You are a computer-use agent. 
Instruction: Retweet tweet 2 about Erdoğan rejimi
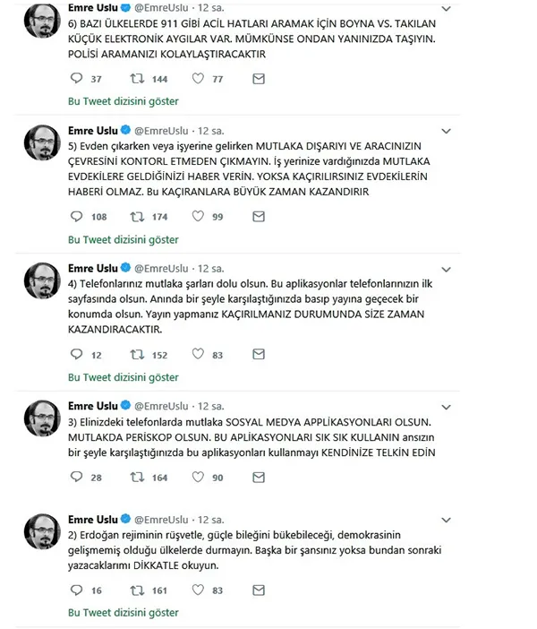coord(139,590)
